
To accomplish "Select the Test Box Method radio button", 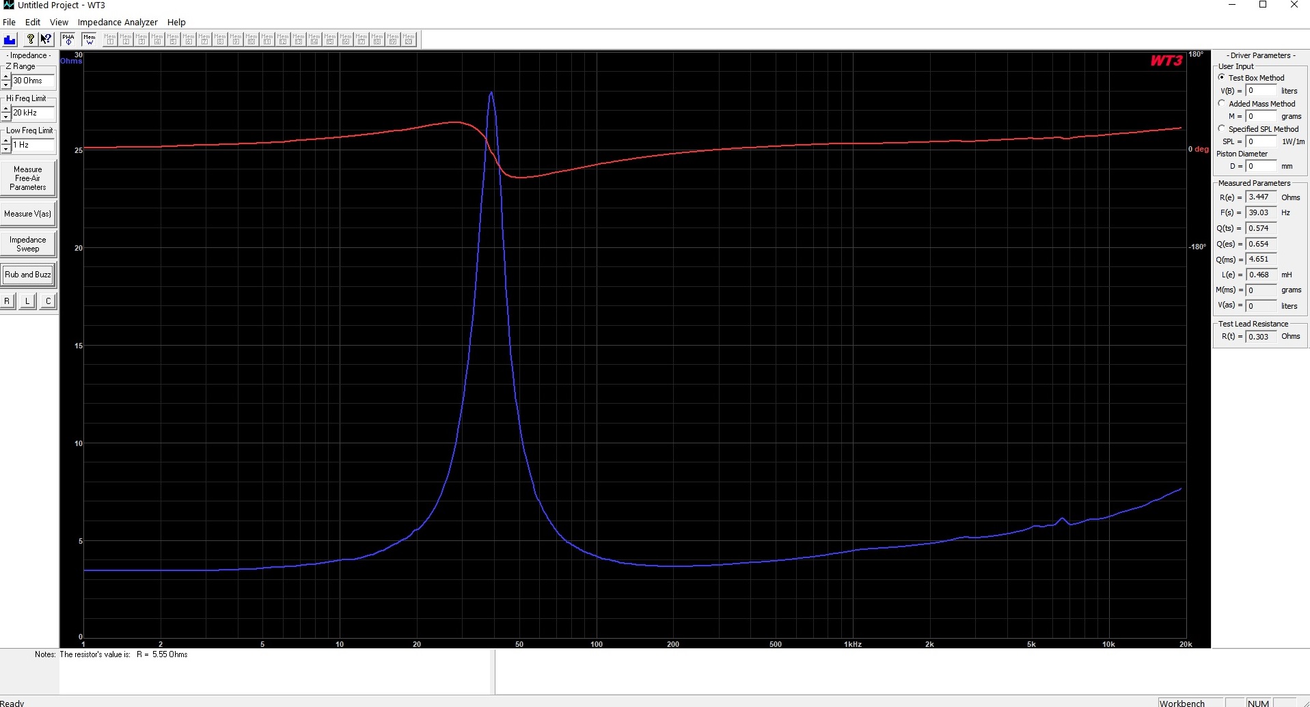I will 1222,77.
